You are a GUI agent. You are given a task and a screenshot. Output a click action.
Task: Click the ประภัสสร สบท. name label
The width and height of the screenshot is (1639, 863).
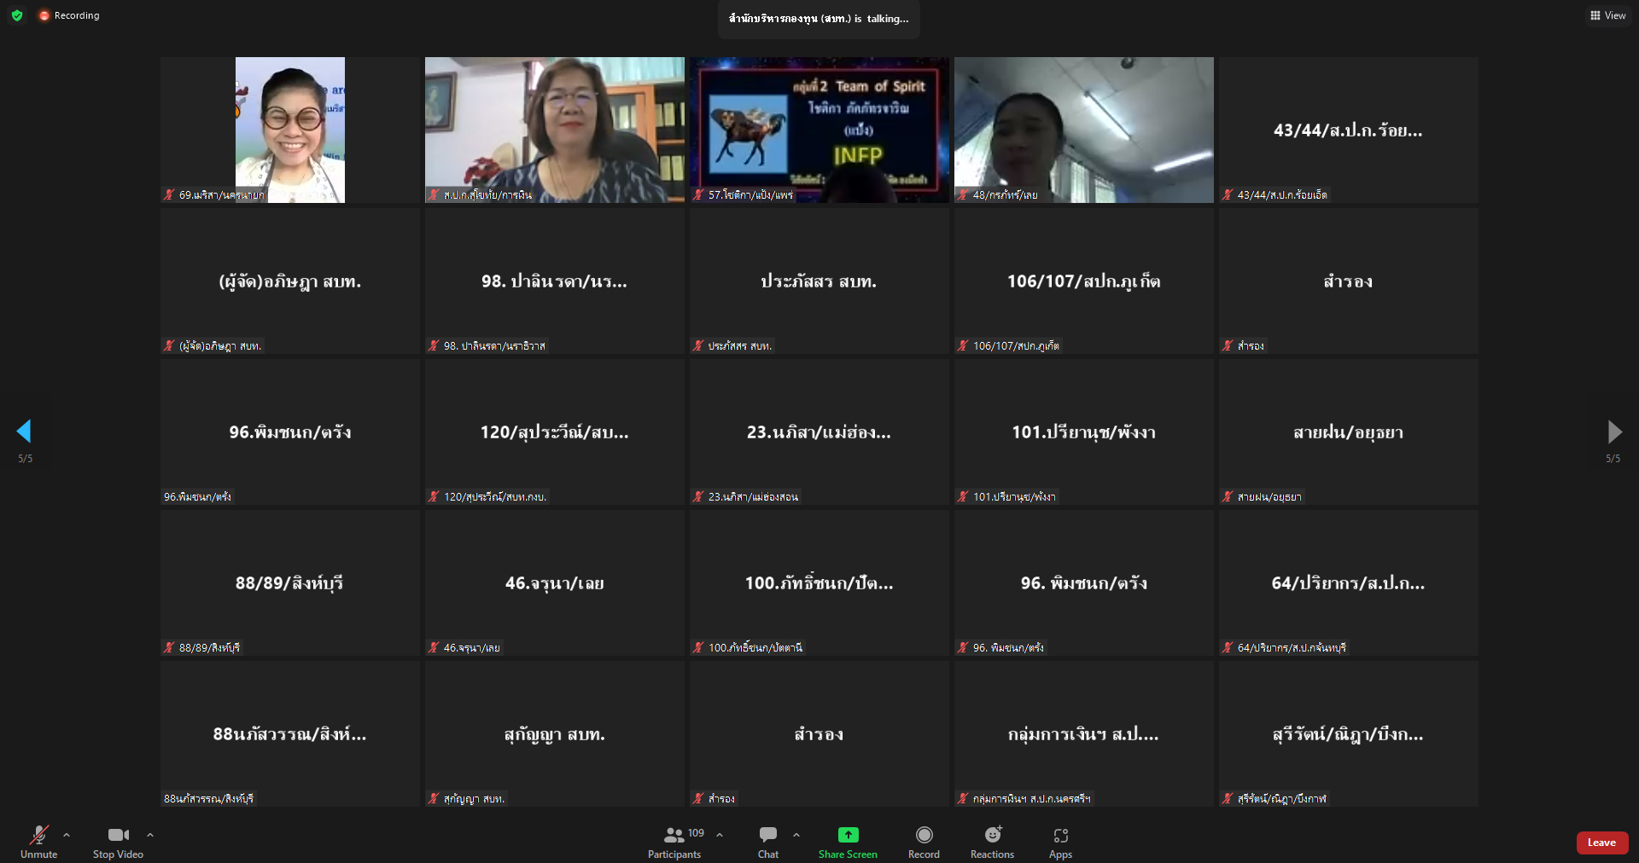coord(739,346)
